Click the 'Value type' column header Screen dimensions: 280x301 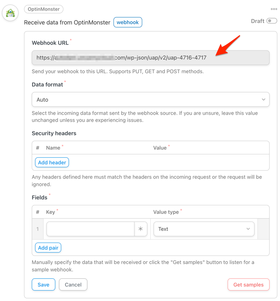point(166,212)
